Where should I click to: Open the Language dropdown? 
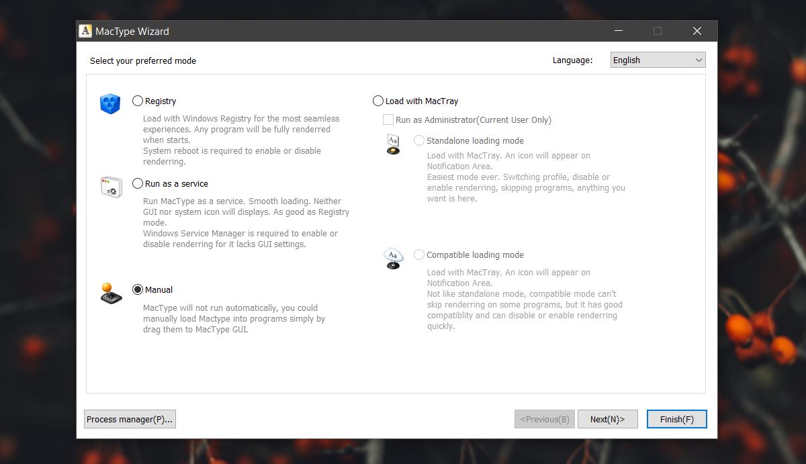tap(658, 60)
